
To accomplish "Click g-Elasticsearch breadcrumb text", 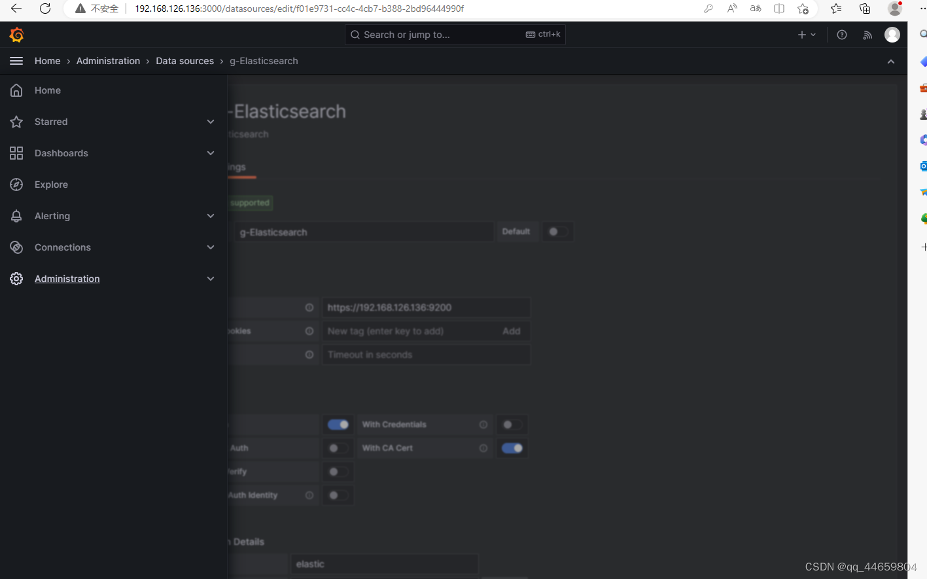I will 264,61.
